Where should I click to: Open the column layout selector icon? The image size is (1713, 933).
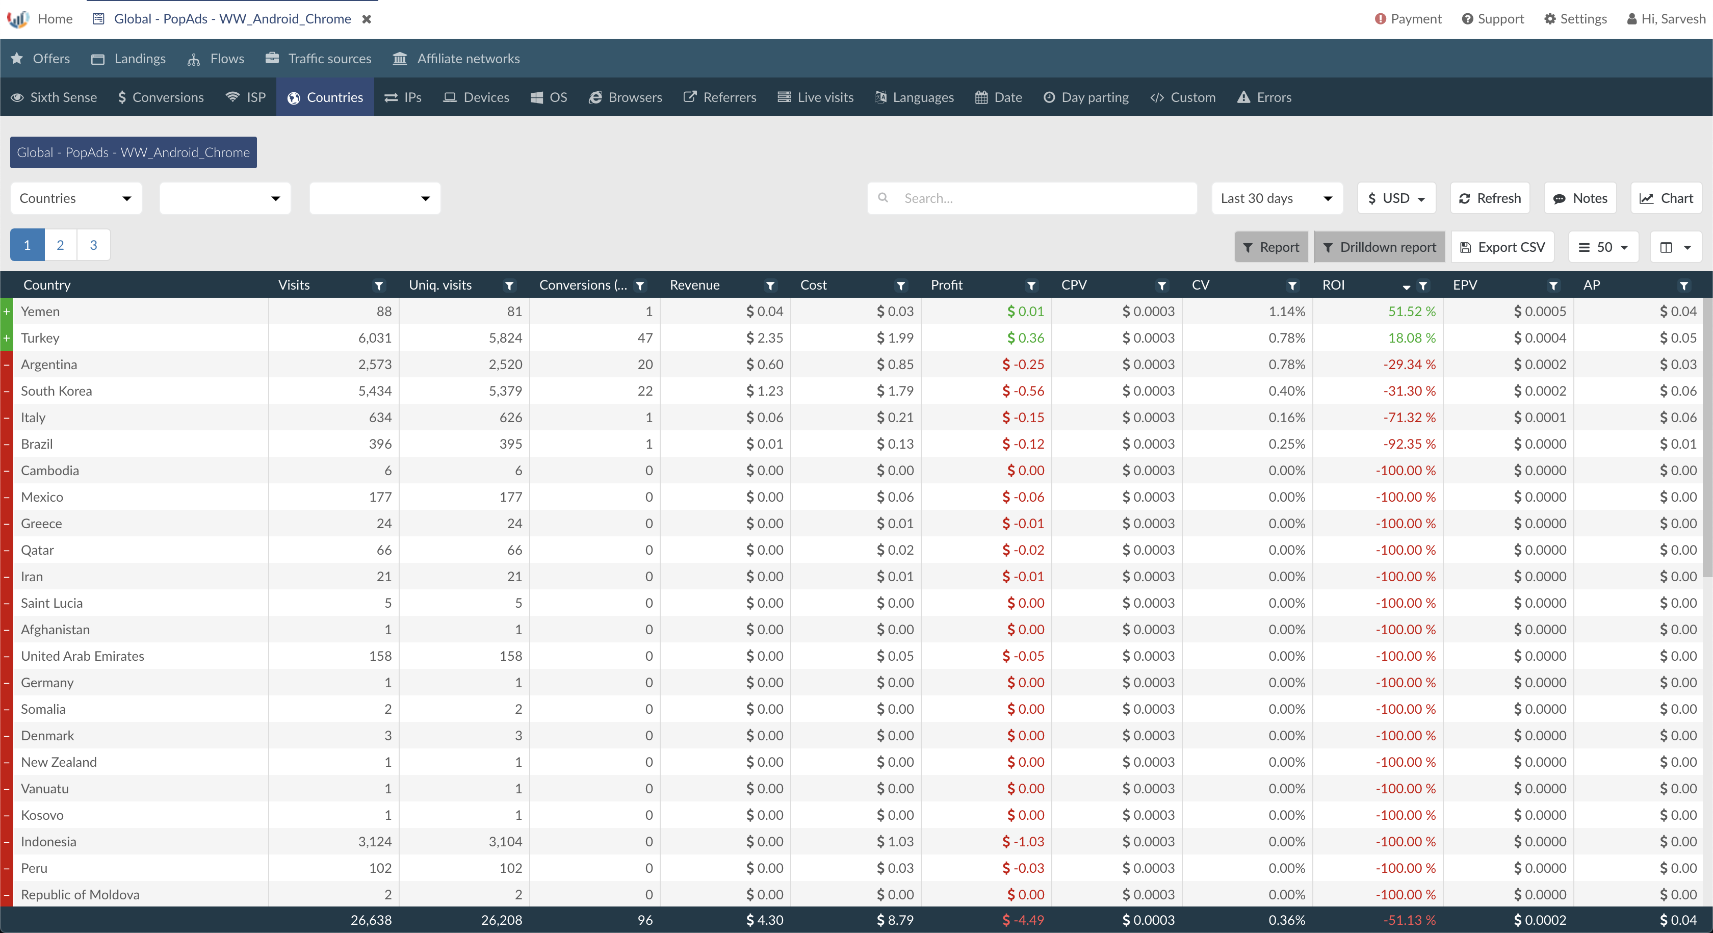(1676, 247)
